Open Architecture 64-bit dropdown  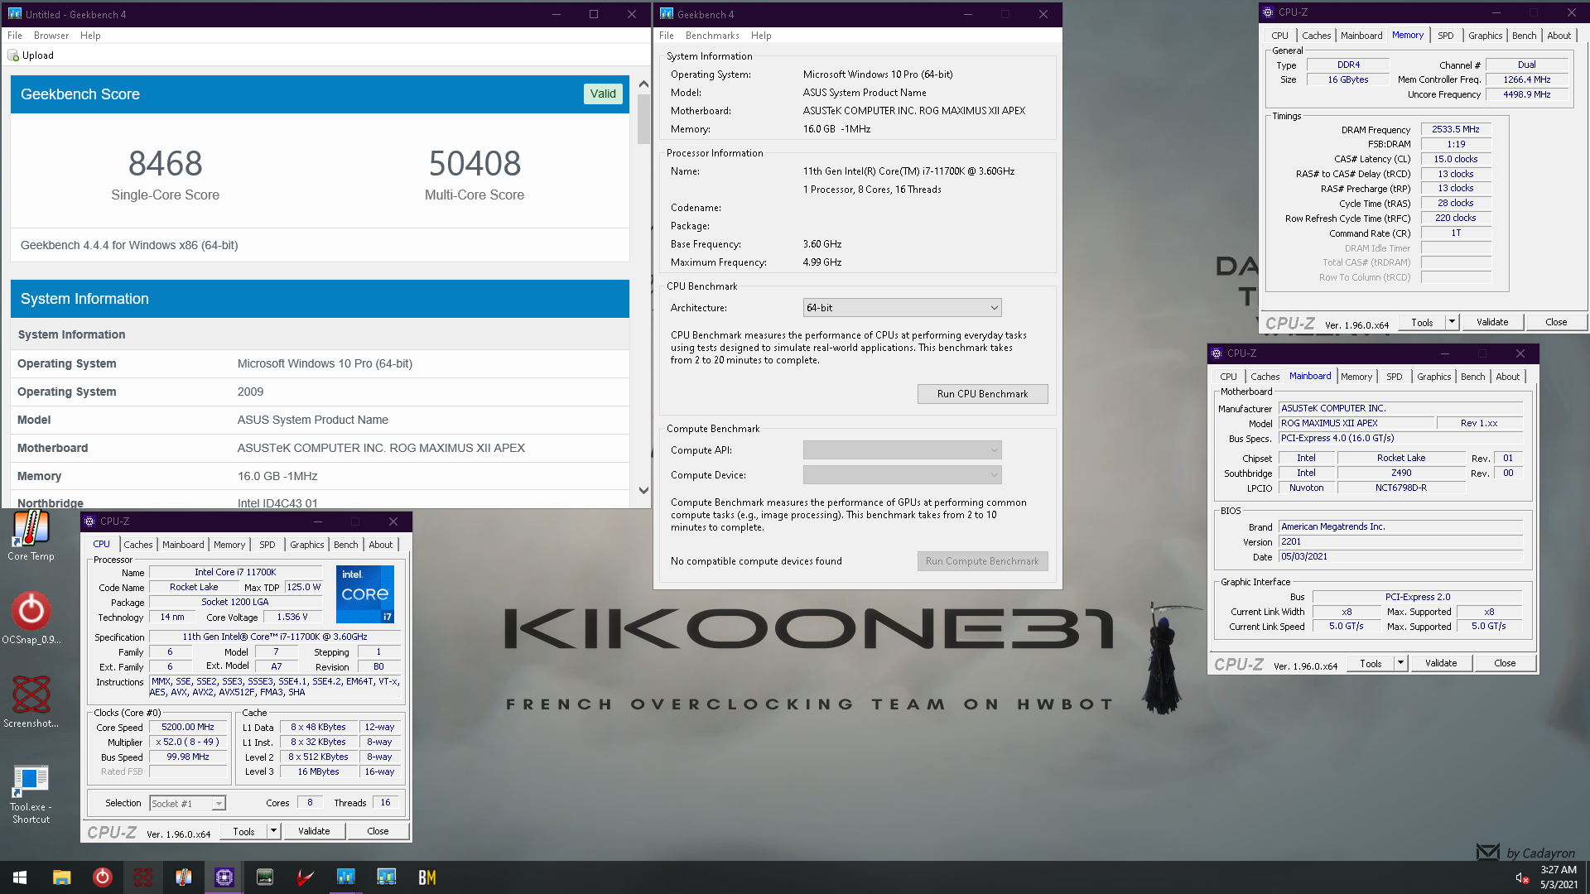click(902, 308)
